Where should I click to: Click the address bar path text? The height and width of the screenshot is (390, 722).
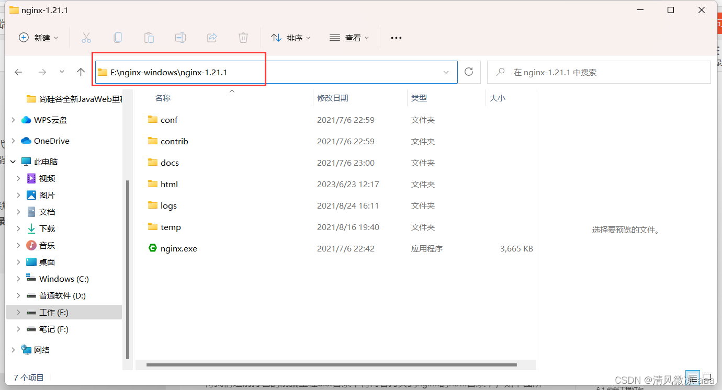tap(168, 72)
